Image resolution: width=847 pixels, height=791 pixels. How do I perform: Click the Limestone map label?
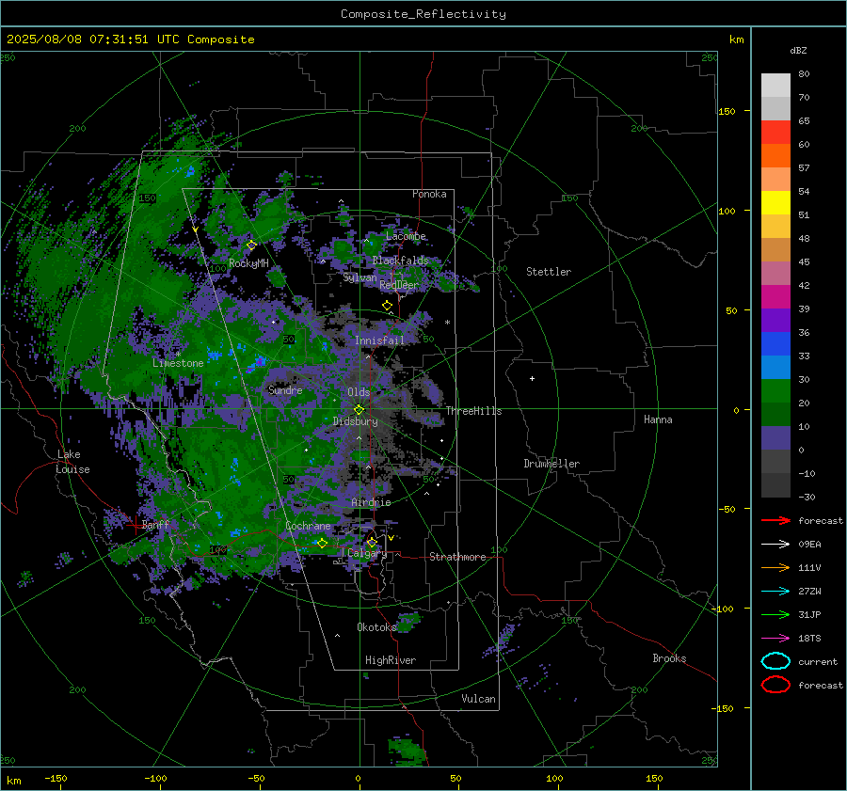[x=178, y=363]
